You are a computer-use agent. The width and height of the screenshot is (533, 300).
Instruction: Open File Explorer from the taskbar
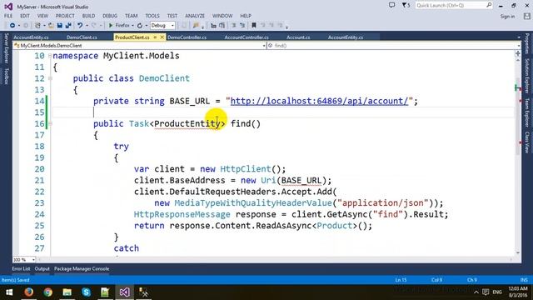(x=67, y=292)
